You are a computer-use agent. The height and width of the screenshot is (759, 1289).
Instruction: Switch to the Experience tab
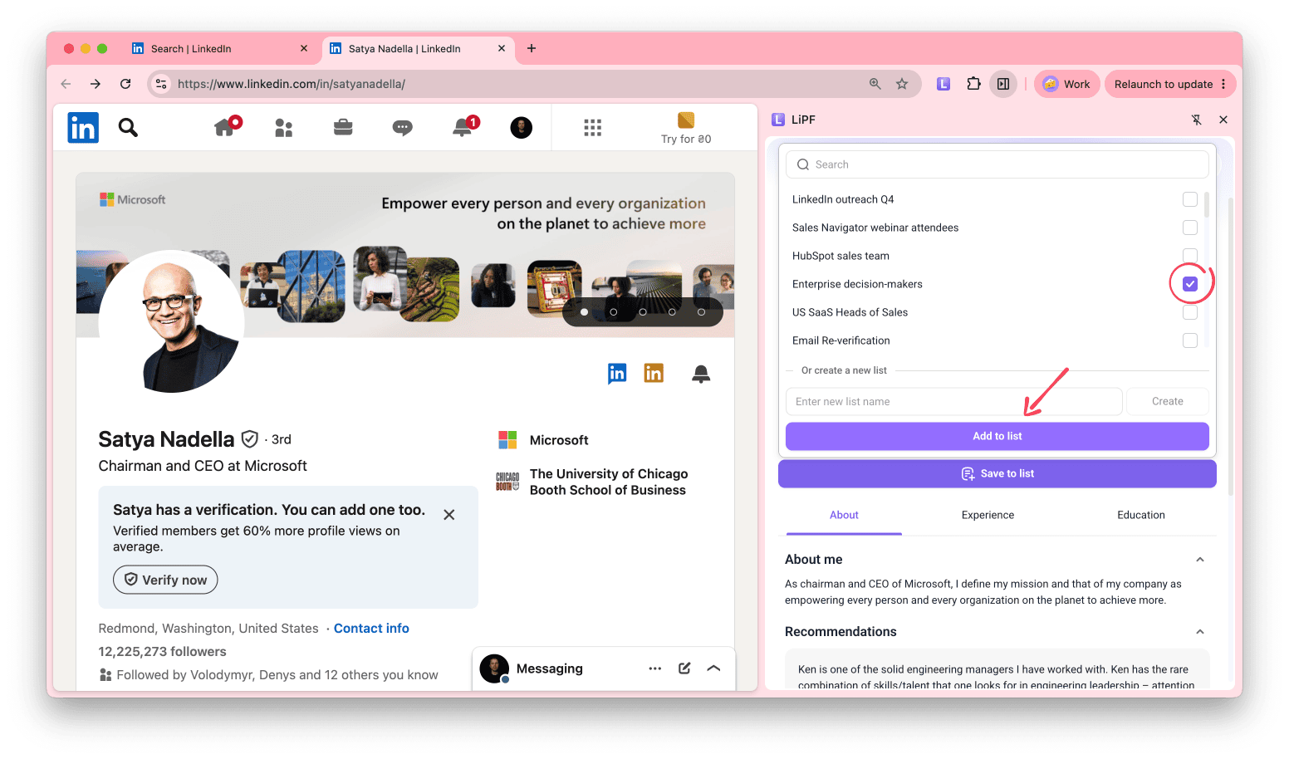(x=988, y=515)
